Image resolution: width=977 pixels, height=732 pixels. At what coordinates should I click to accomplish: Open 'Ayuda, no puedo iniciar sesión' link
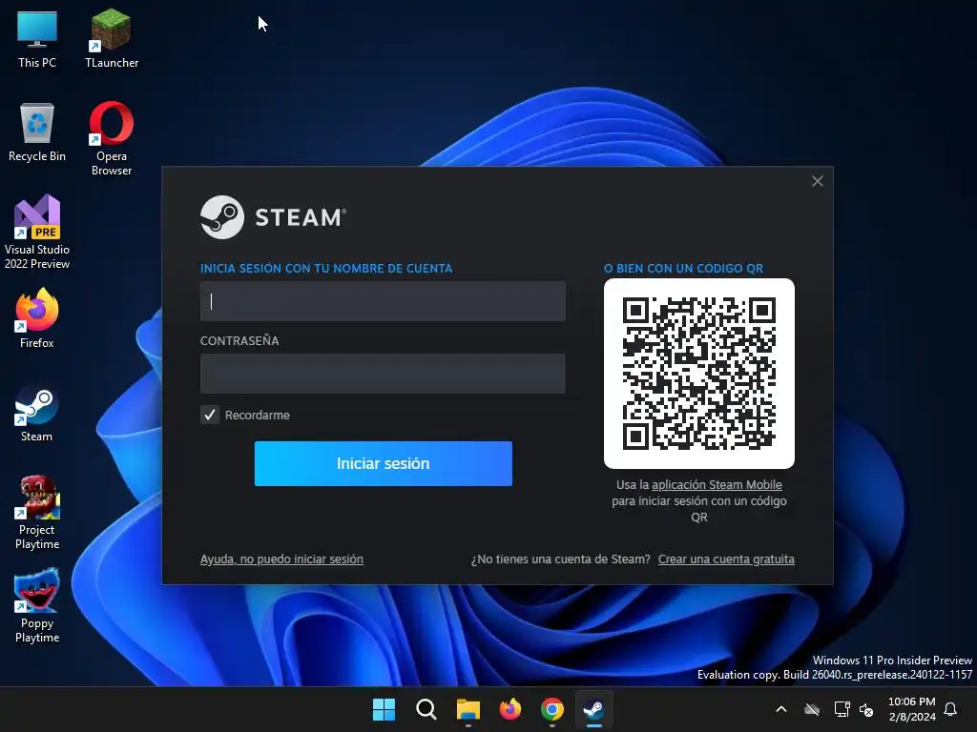point(281,559)
